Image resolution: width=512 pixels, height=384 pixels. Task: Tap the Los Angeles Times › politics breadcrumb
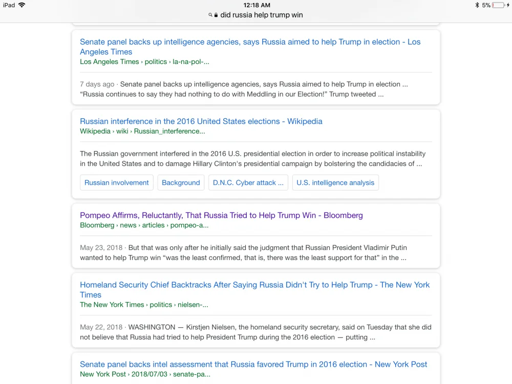(145, 62)
